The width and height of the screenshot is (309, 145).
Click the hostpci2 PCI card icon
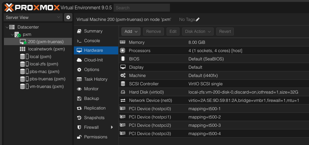click(x=123, y=125)
